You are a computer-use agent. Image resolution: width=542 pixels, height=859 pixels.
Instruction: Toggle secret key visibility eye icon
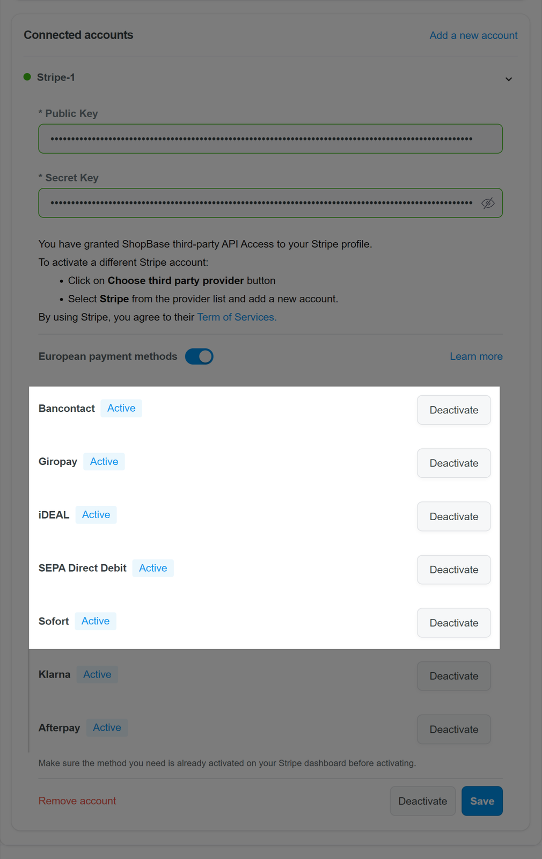click(x=488, y=203)
